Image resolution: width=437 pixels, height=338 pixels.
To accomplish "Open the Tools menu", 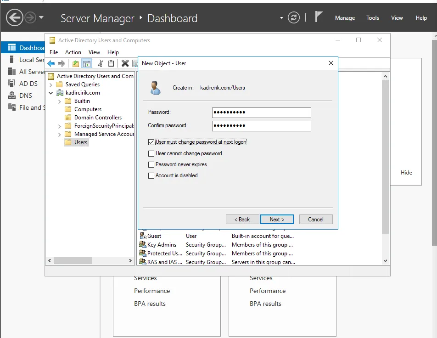I will [x=372, y=18].
